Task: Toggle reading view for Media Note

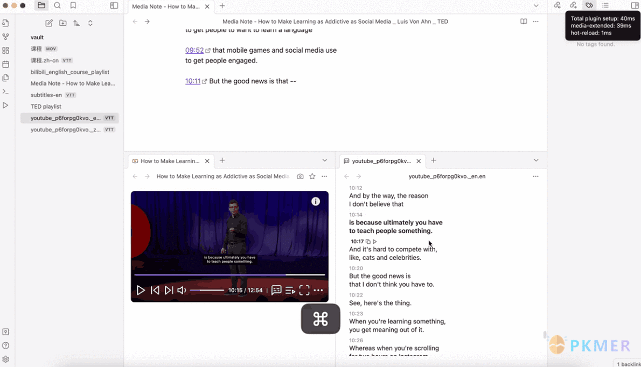Action: point(524,21)
